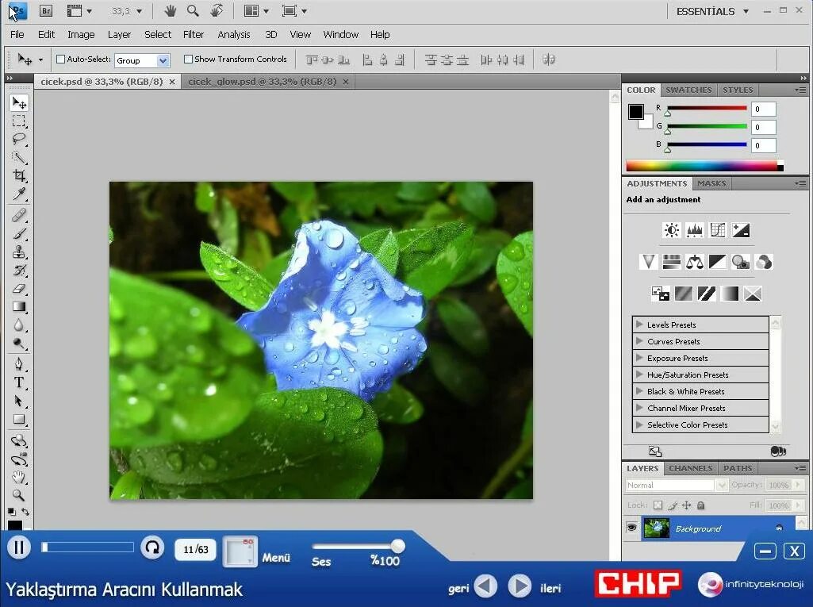Hide the Background layer with eye icon
Screen dimensions: 813x607
tap(631, 528)
